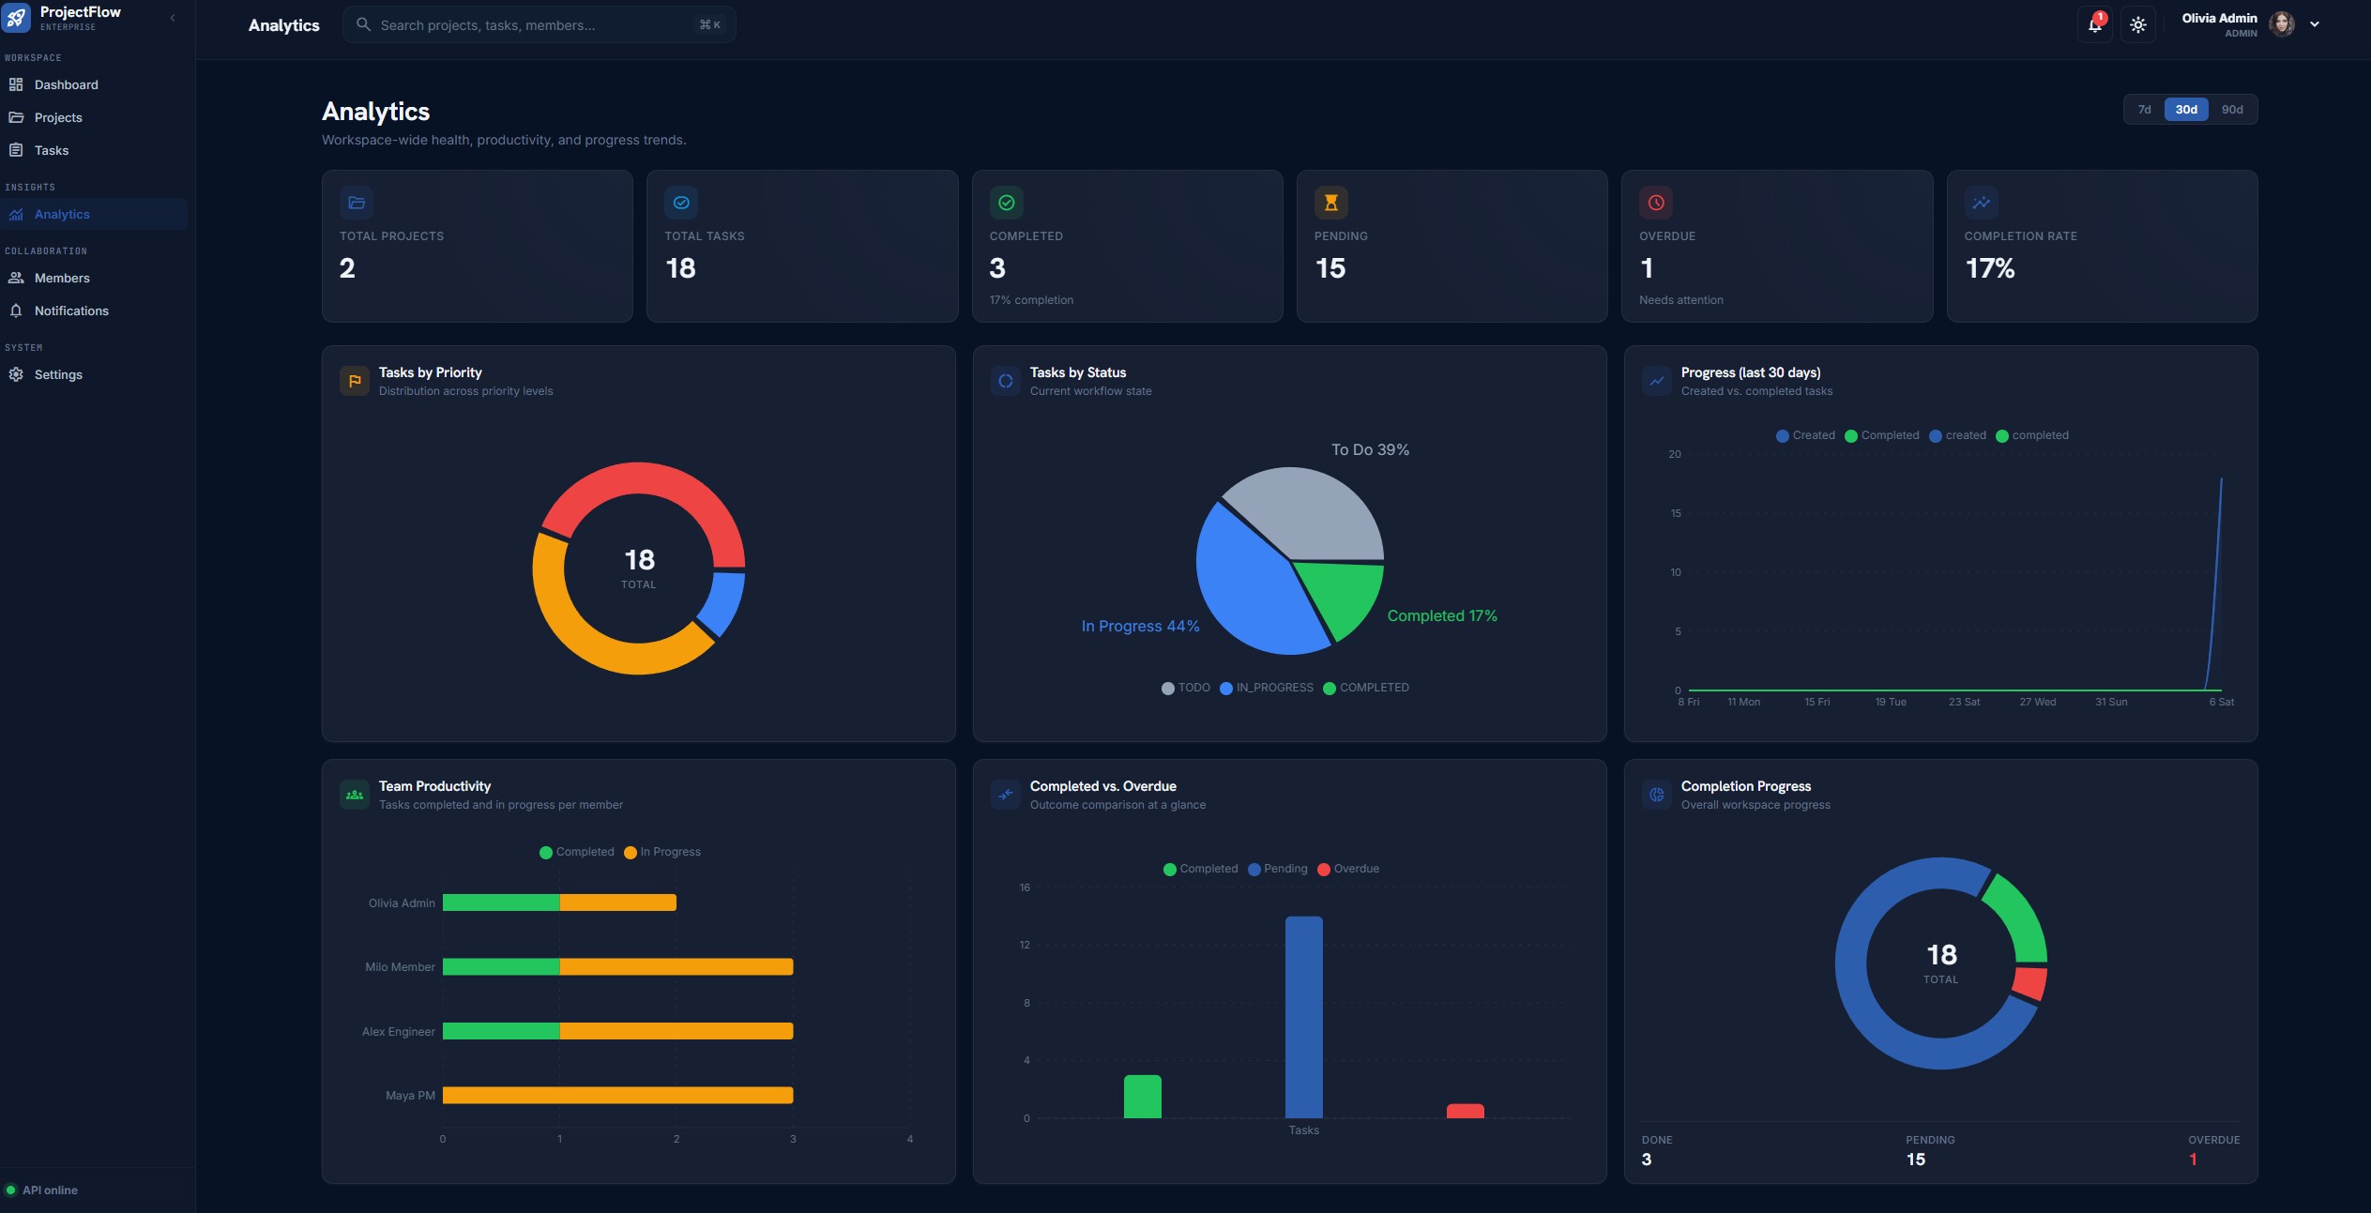The height and width of the screenshot is (1213, 2371).
Task: Click the sidebar Notifications bell icon
Action: point(16,311)
